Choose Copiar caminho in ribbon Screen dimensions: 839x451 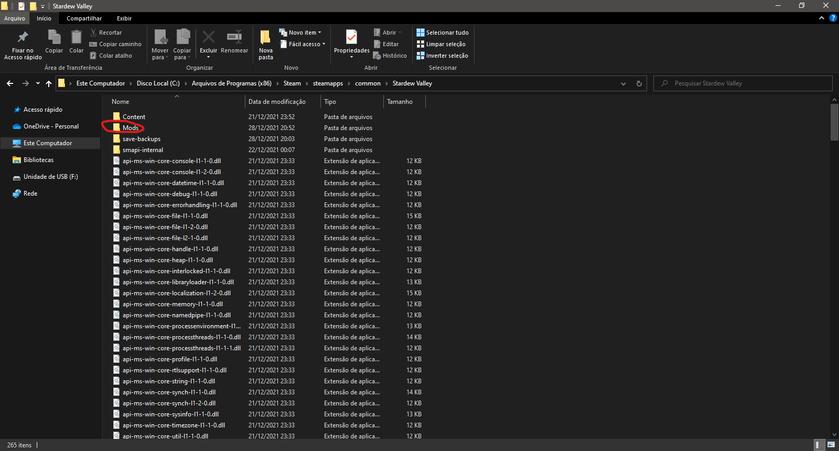[115, 44]
